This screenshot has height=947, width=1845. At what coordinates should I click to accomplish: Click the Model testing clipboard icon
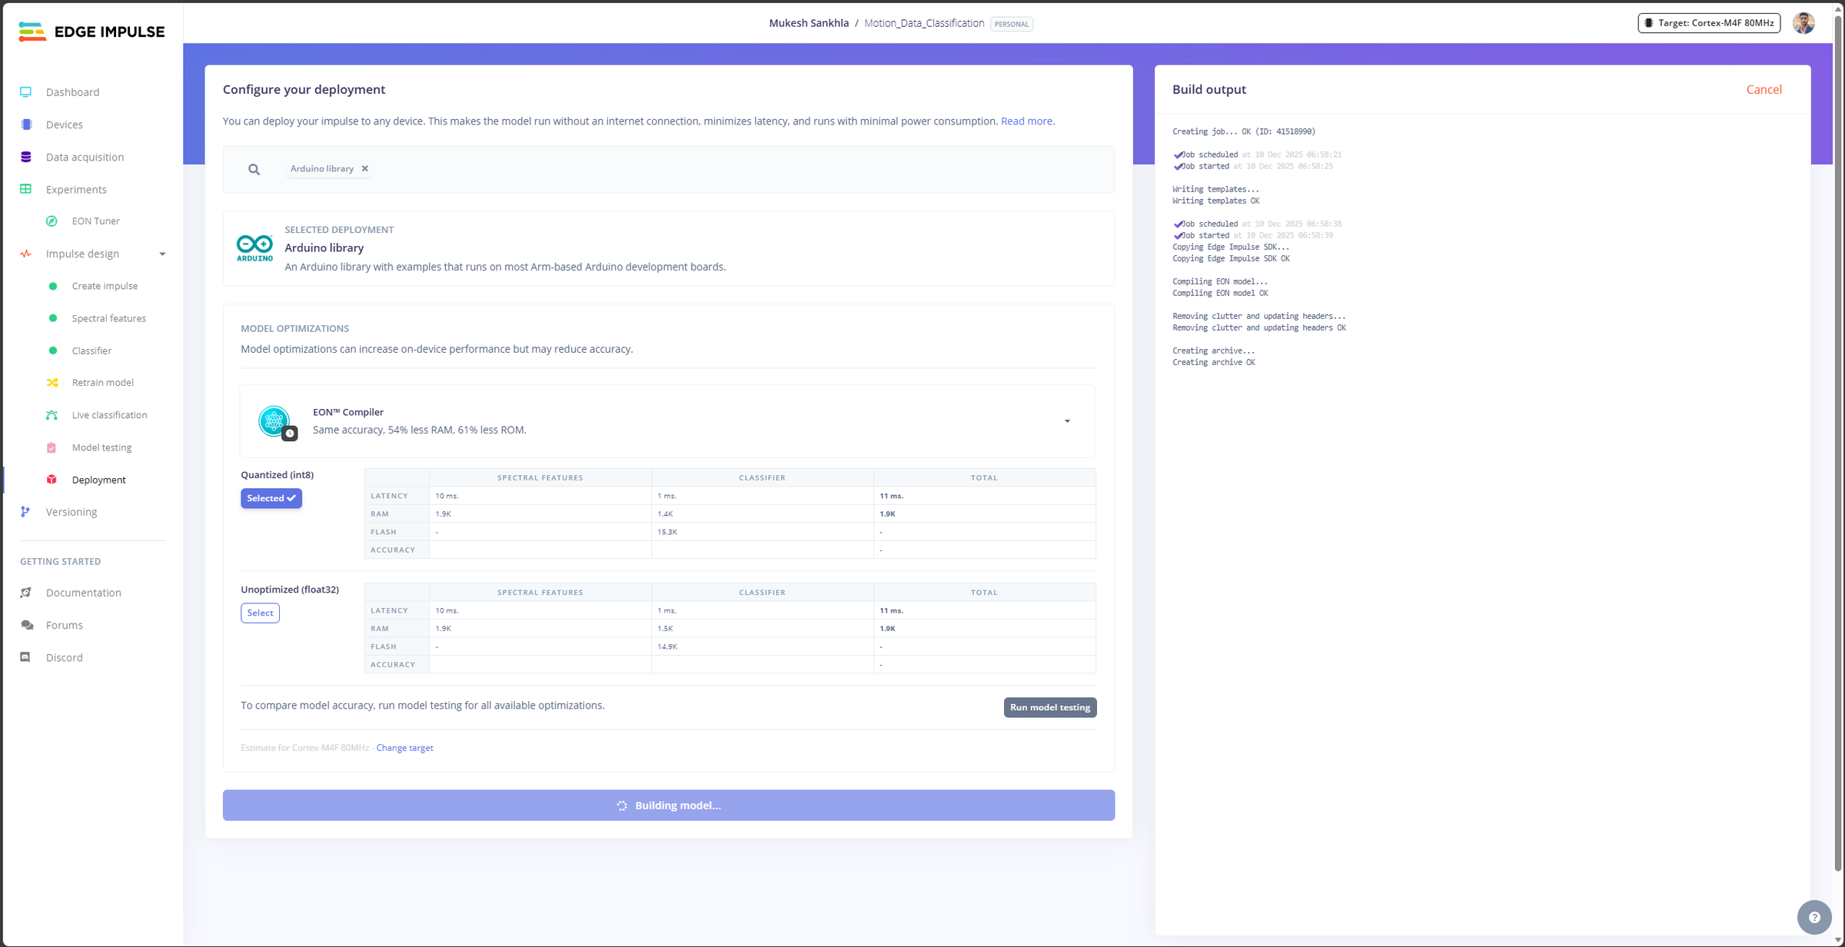click(52, 447)
